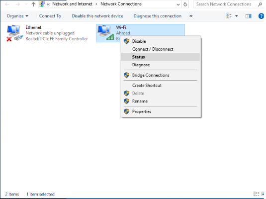Choose Create Shortcut menu entry

click(160, 86)
